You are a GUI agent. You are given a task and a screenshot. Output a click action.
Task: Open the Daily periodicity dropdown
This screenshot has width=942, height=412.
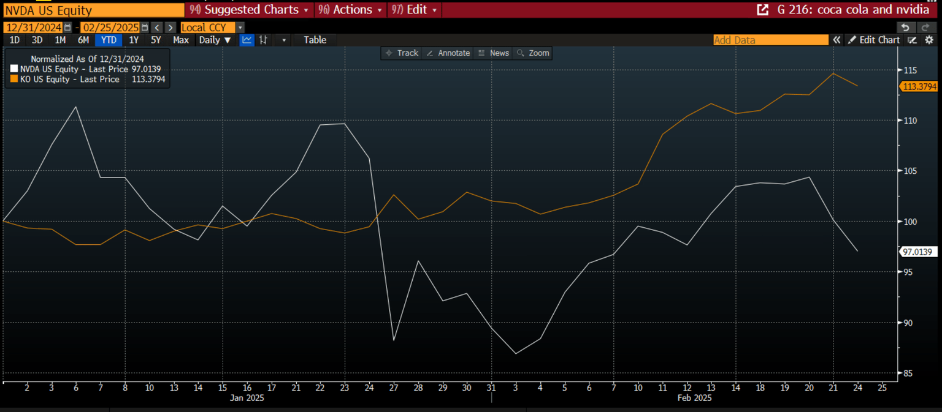215,40
